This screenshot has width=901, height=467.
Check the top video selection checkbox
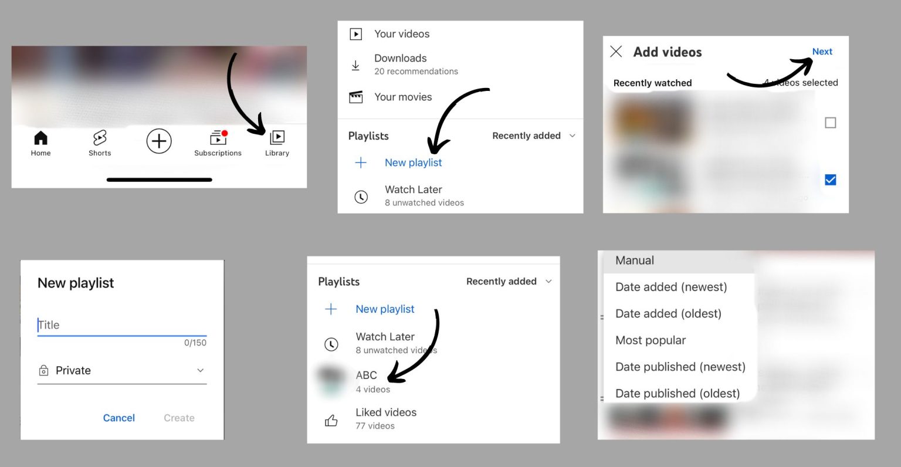click(x=831, y=123)
